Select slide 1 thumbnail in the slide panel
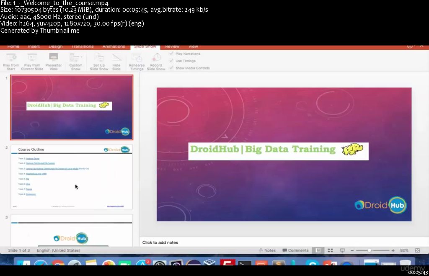429x276 pixels. pos(72,107)
